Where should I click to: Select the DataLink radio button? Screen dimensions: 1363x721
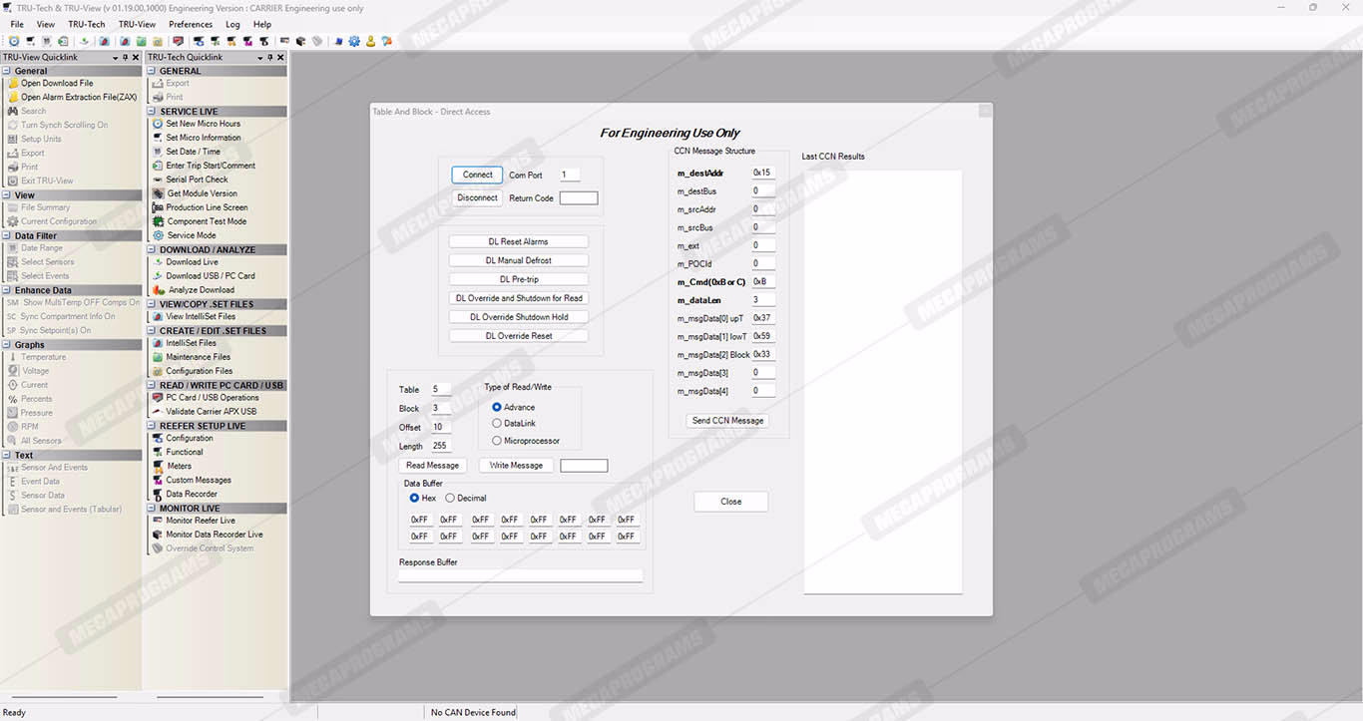pos(497,424)
